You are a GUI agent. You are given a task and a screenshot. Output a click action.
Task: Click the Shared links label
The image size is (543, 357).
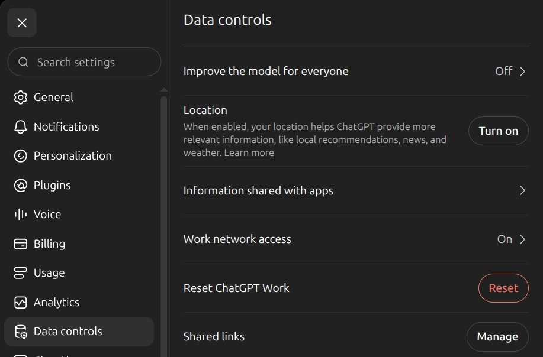click(x=214, y=337)
